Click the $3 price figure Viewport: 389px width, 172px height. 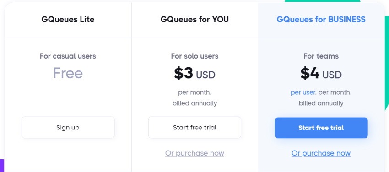(184, 73)
